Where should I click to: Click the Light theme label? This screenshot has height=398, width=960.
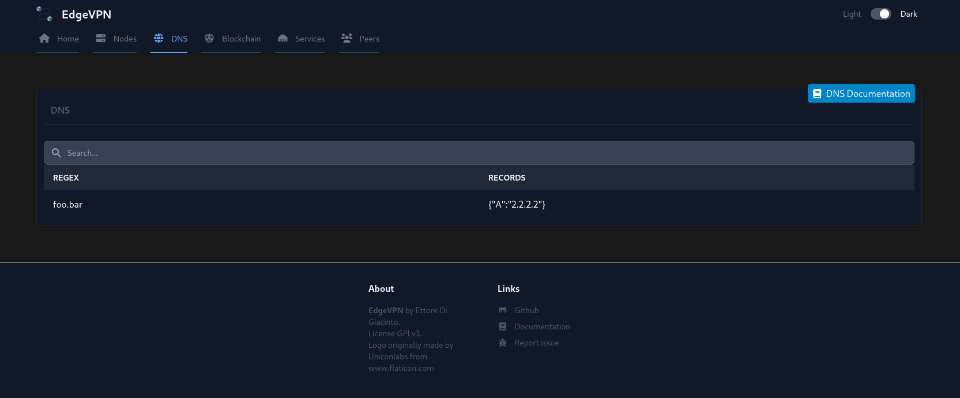point(852,14)
